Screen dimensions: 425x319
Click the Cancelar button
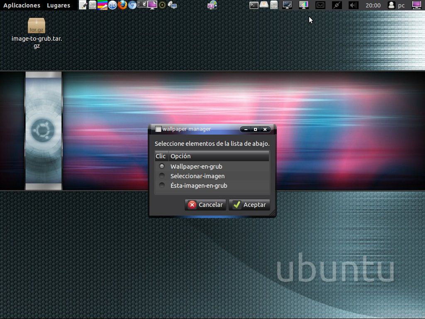(205, 205)
